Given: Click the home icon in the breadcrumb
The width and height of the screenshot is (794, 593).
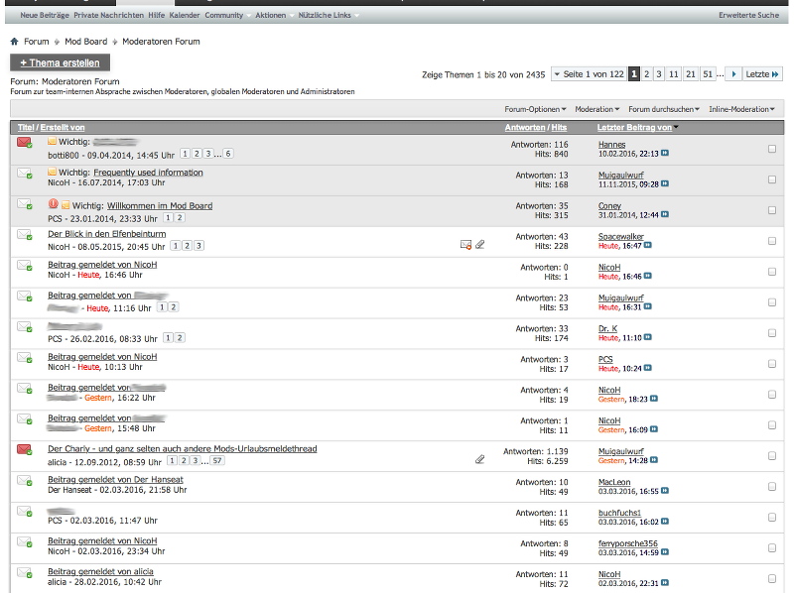Looking at the screenshot, I should (x=14, y=42).
